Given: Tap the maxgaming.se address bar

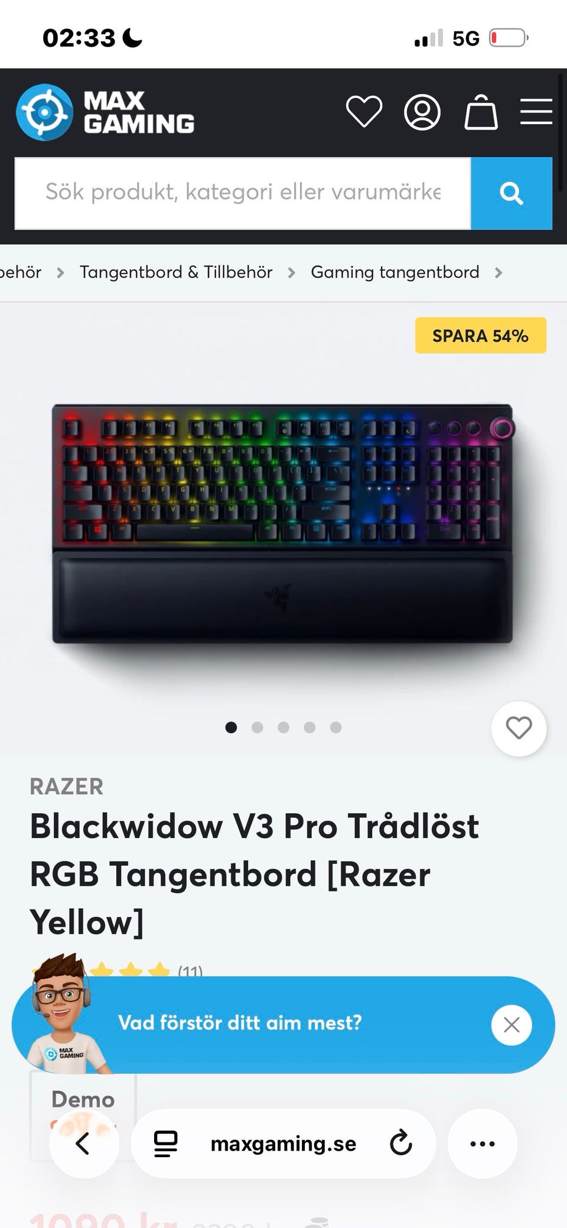Looking at the screenshot, I should tap(283, 1143).
